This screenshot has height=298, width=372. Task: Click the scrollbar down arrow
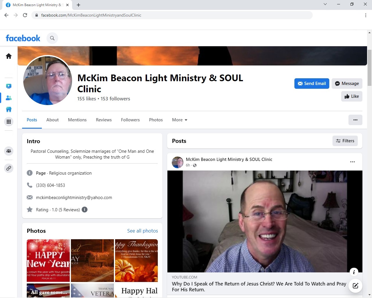click(x=369, y=295)
